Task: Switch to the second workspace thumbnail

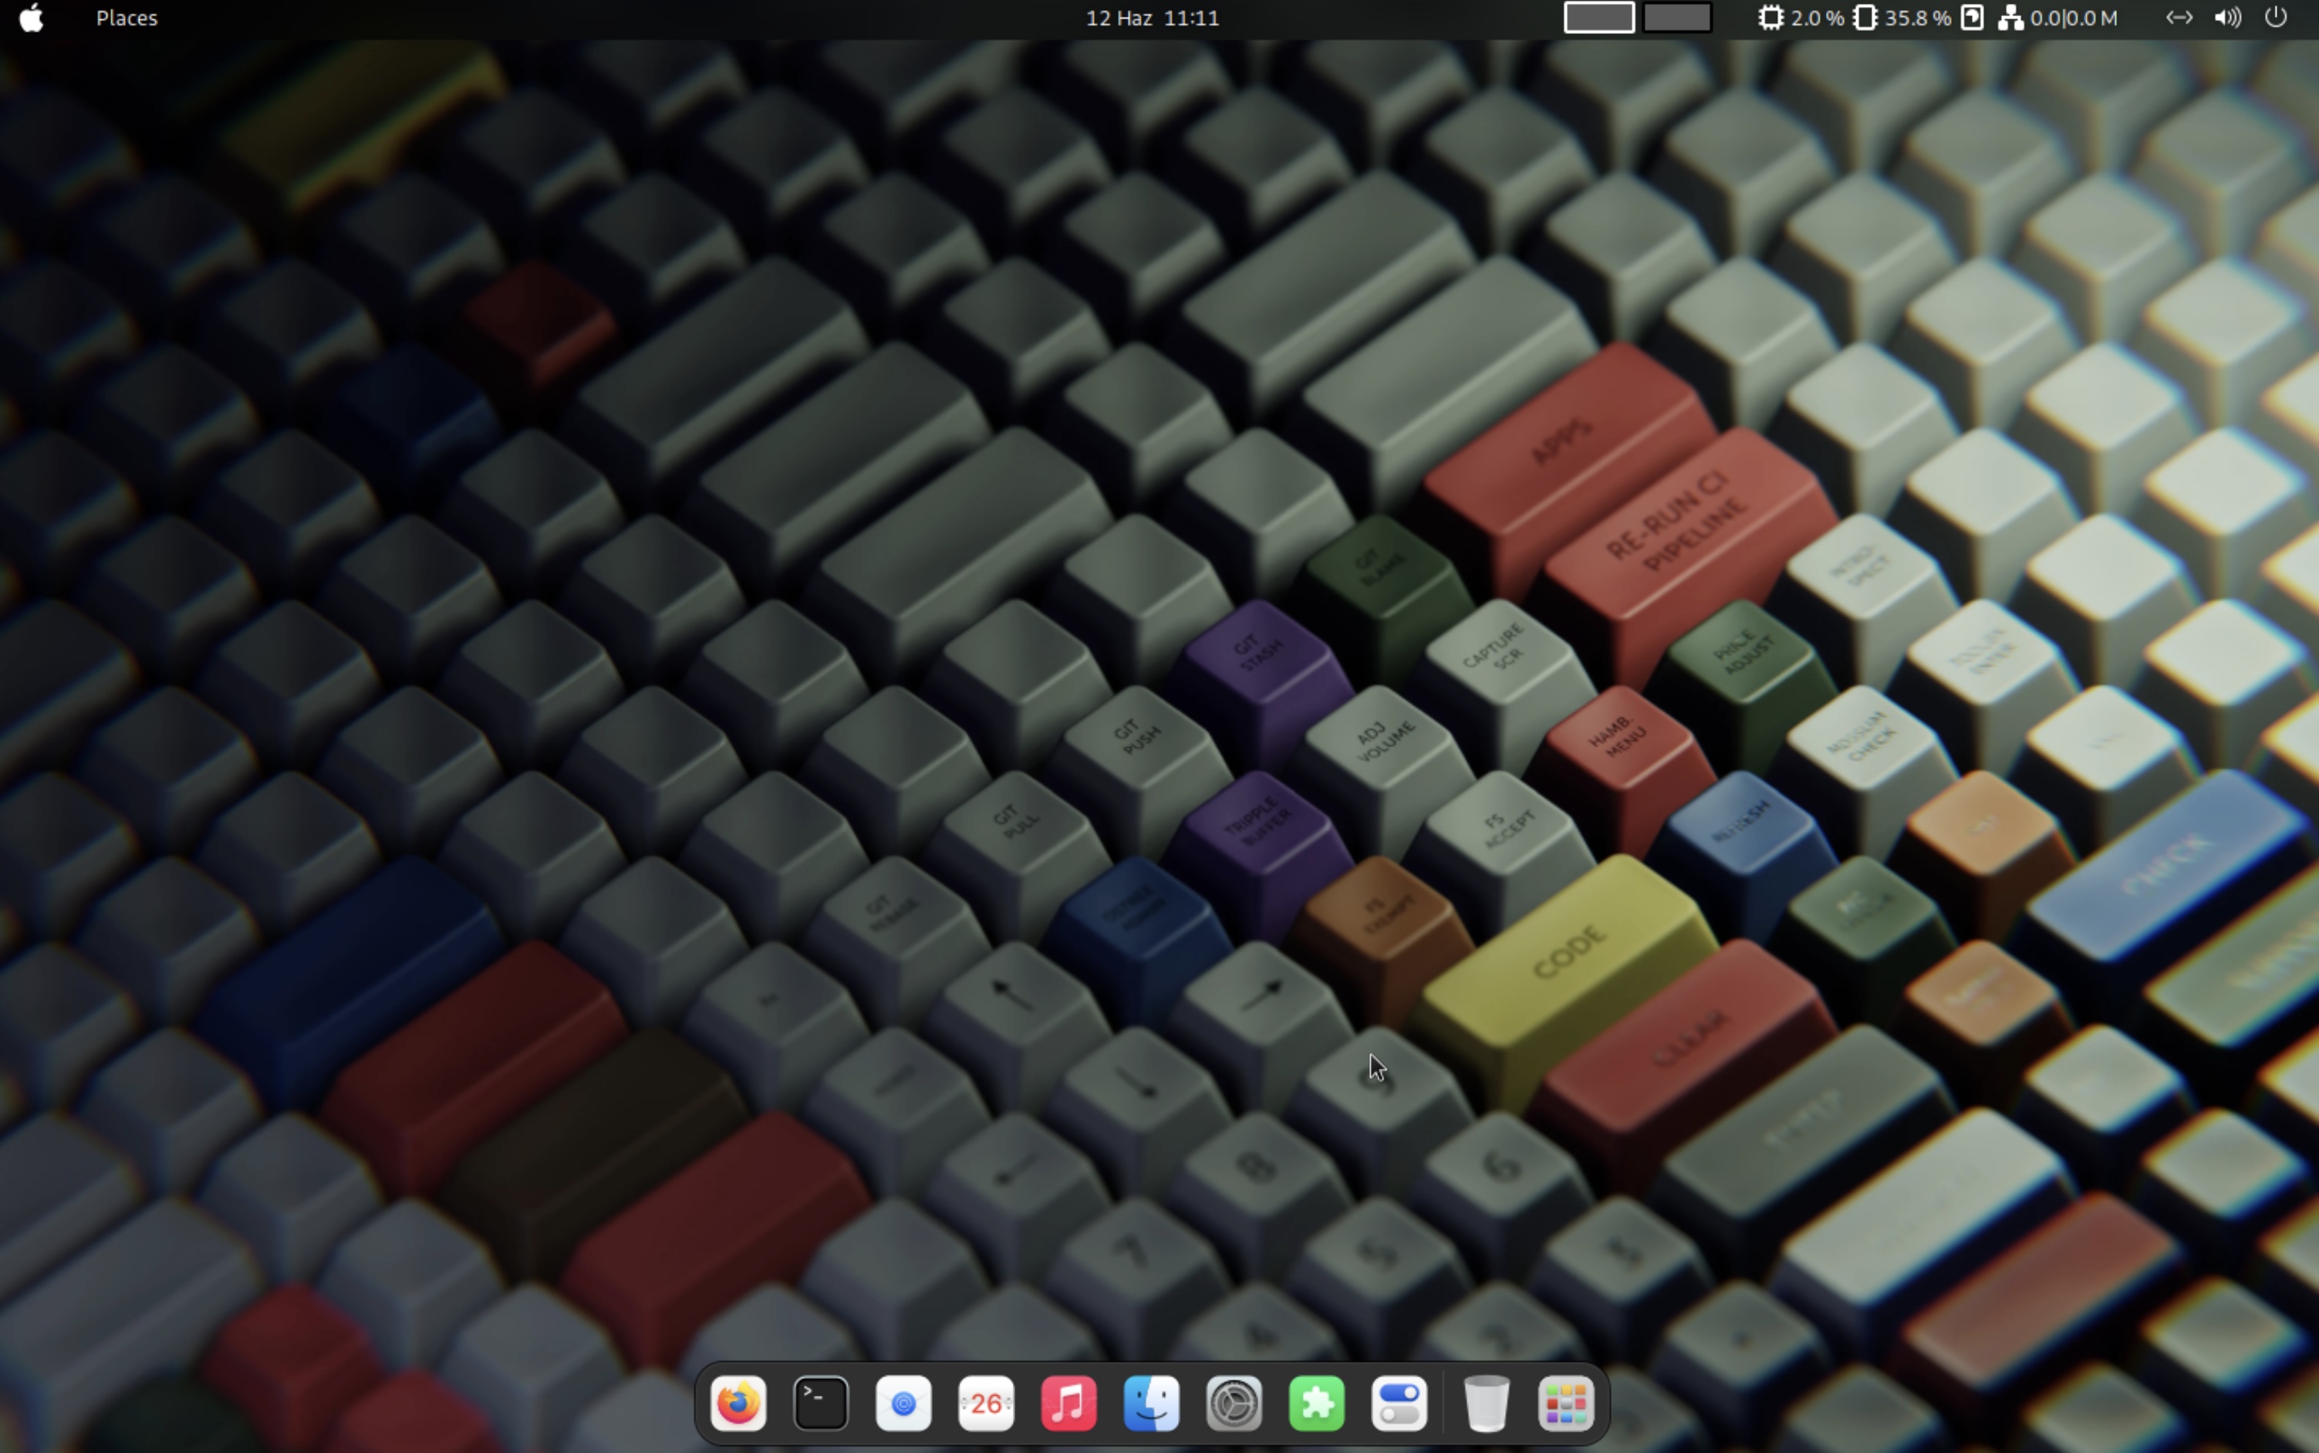Action: coord(1677,17)
